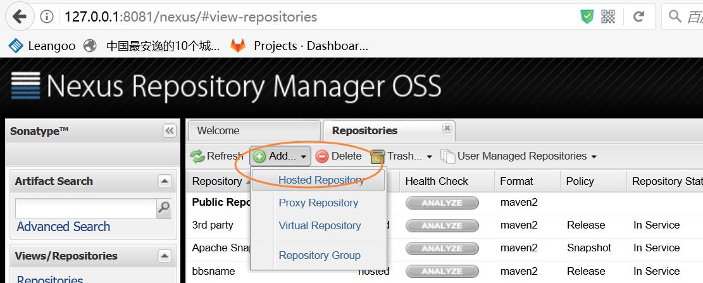Delete the selected repository

pos(339,156)
